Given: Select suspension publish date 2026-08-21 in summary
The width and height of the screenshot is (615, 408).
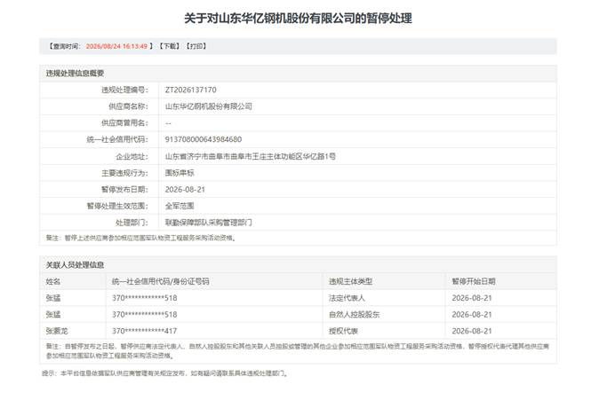Looking at the screenshot, I should click(x=185, y=190).
